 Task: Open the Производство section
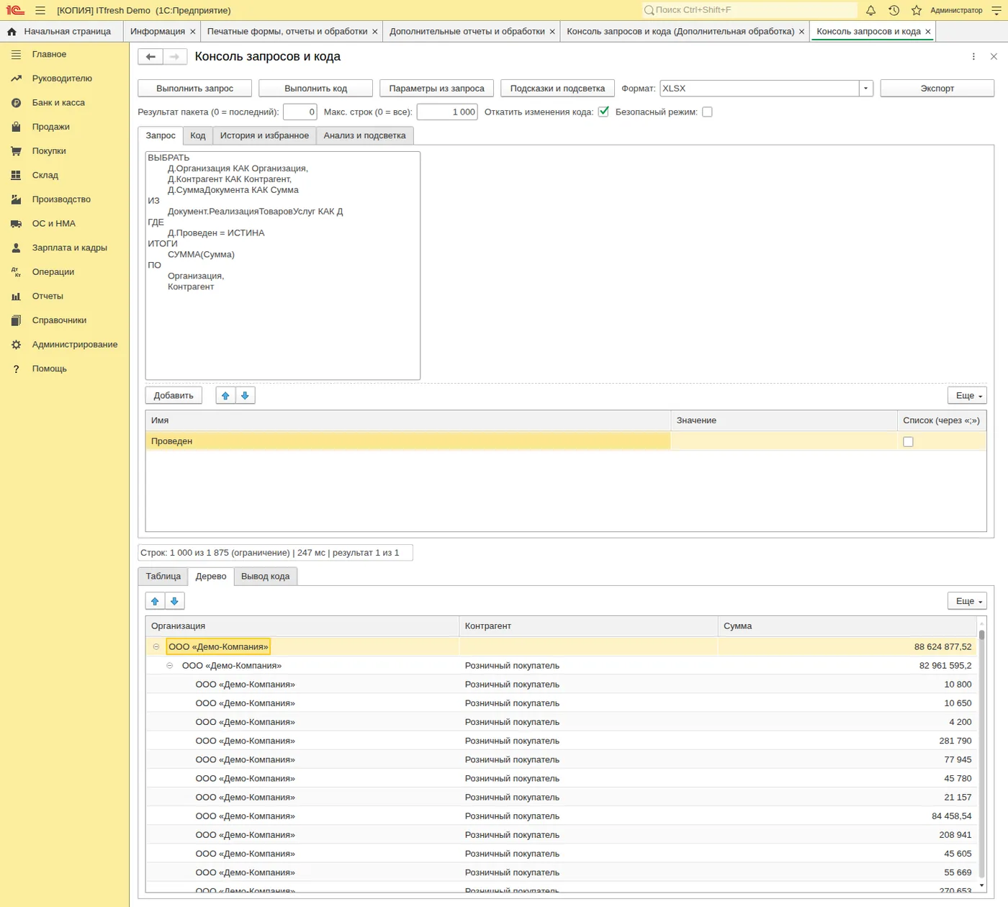coord(61,199)
